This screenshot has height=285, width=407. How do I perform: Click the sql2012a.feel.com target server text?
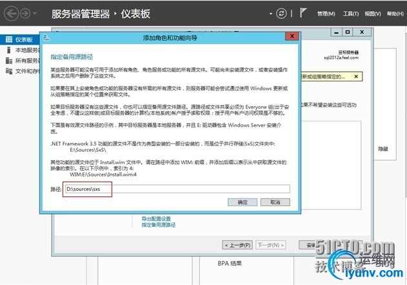(341, 58)
